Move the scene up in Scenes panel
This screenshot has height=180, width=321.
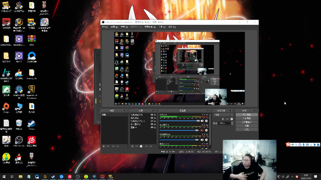[x=113, y=146]
